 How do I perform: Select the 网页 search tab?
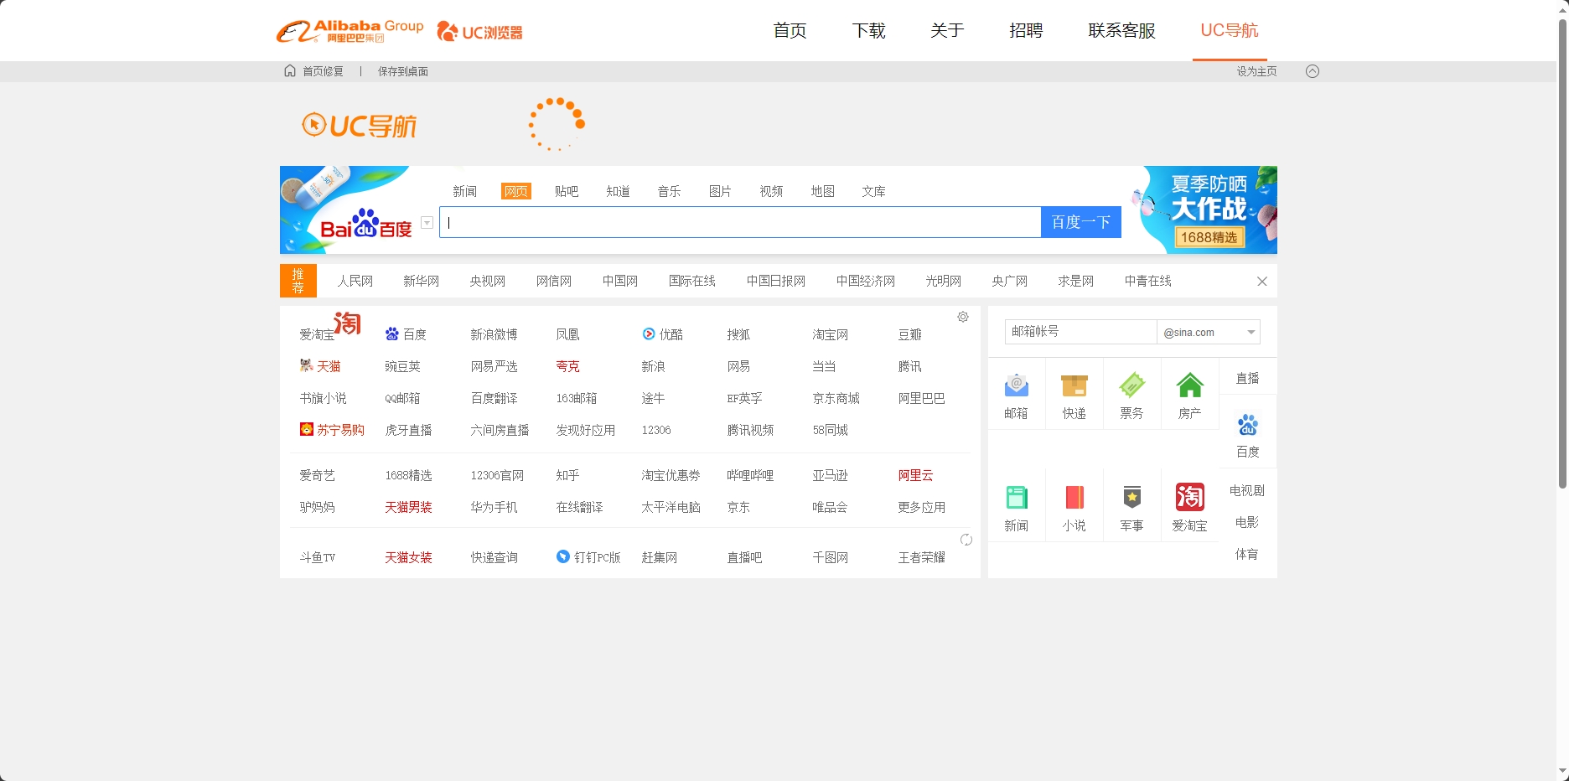(x=516, y=191)
